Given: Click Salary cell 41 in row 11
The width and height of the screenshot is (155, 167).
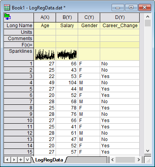Looking at the screenshot, I should [67, 127].
